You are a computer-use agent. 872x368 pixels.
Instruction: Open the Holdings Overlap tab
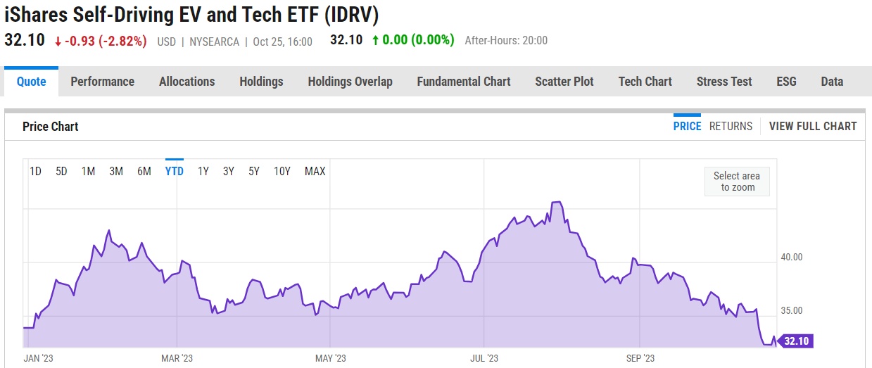(x=350, y=82)
